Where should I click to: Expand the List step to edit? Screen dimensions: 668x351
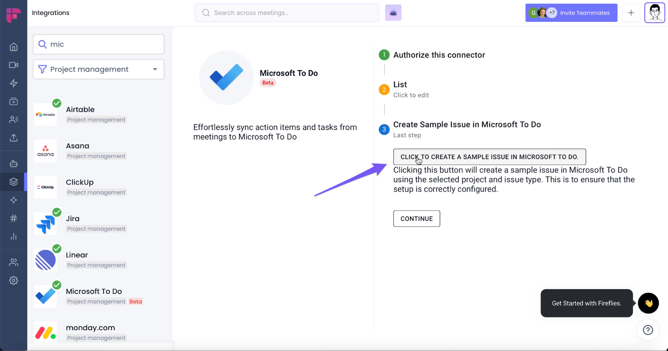point(400,85)
